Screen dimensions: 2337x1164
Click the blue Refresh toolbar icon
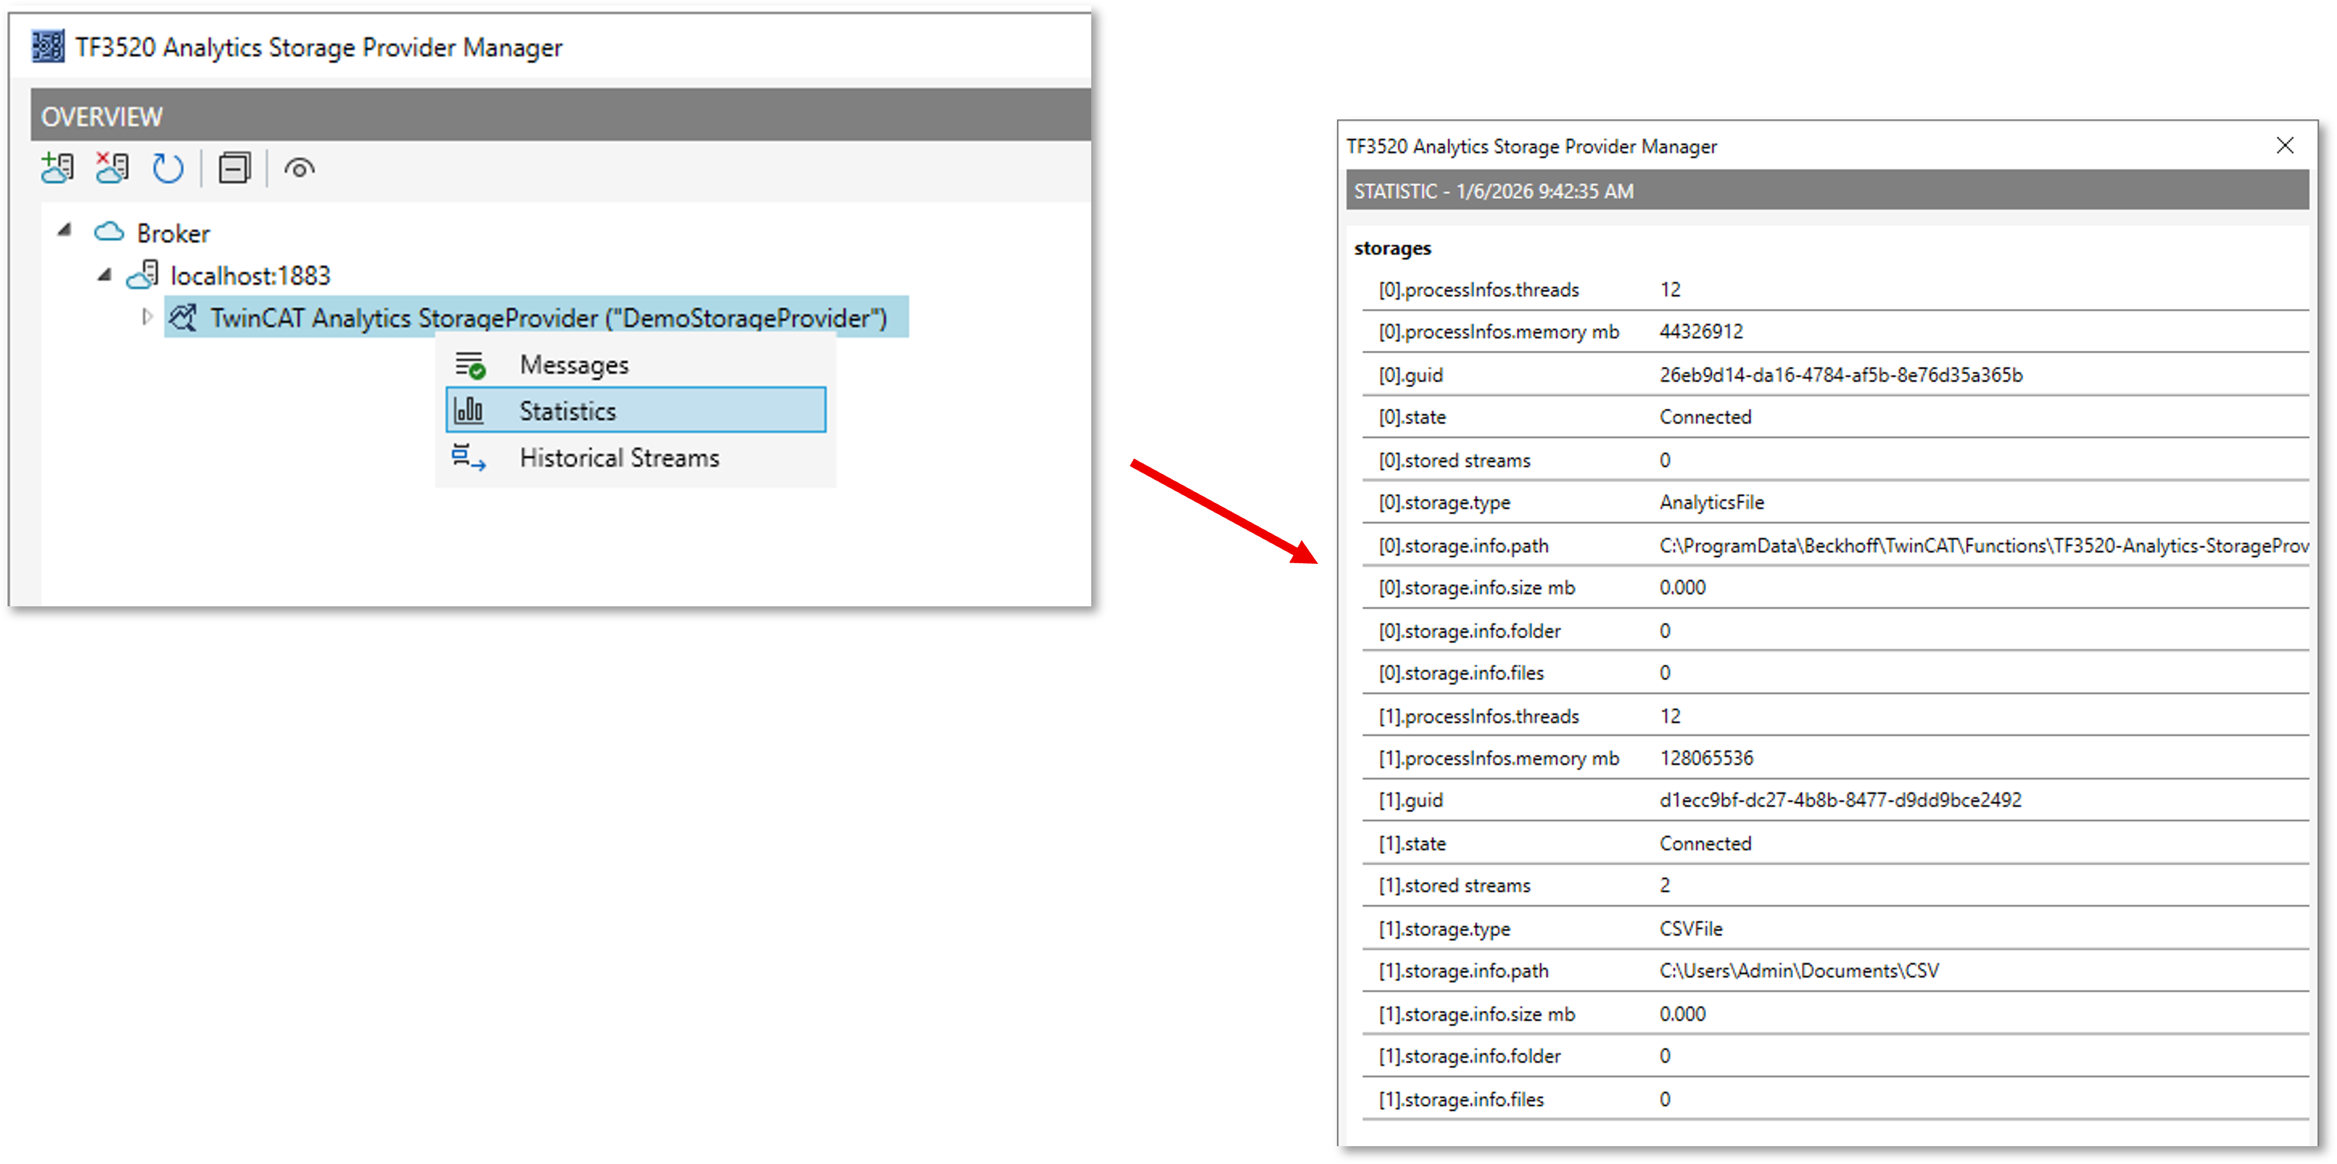(x=168, y=169)
